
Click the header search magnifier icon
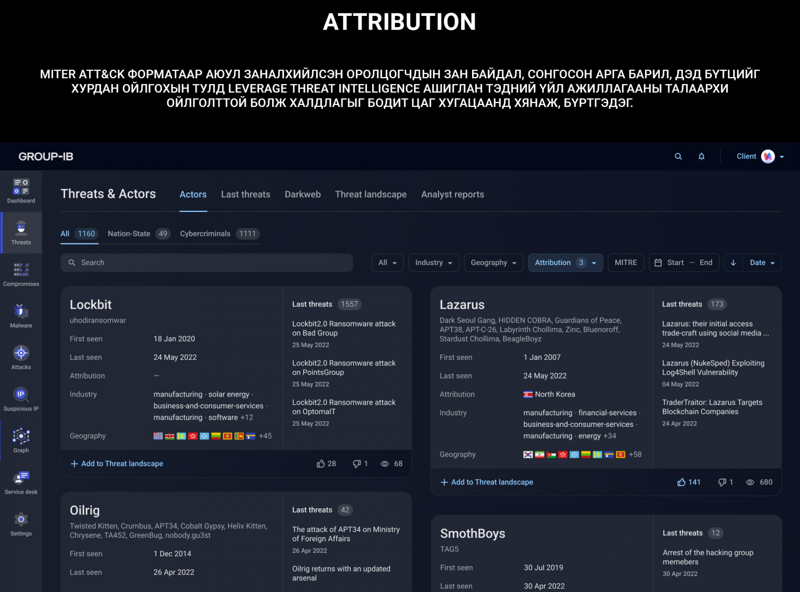point(678,157)
